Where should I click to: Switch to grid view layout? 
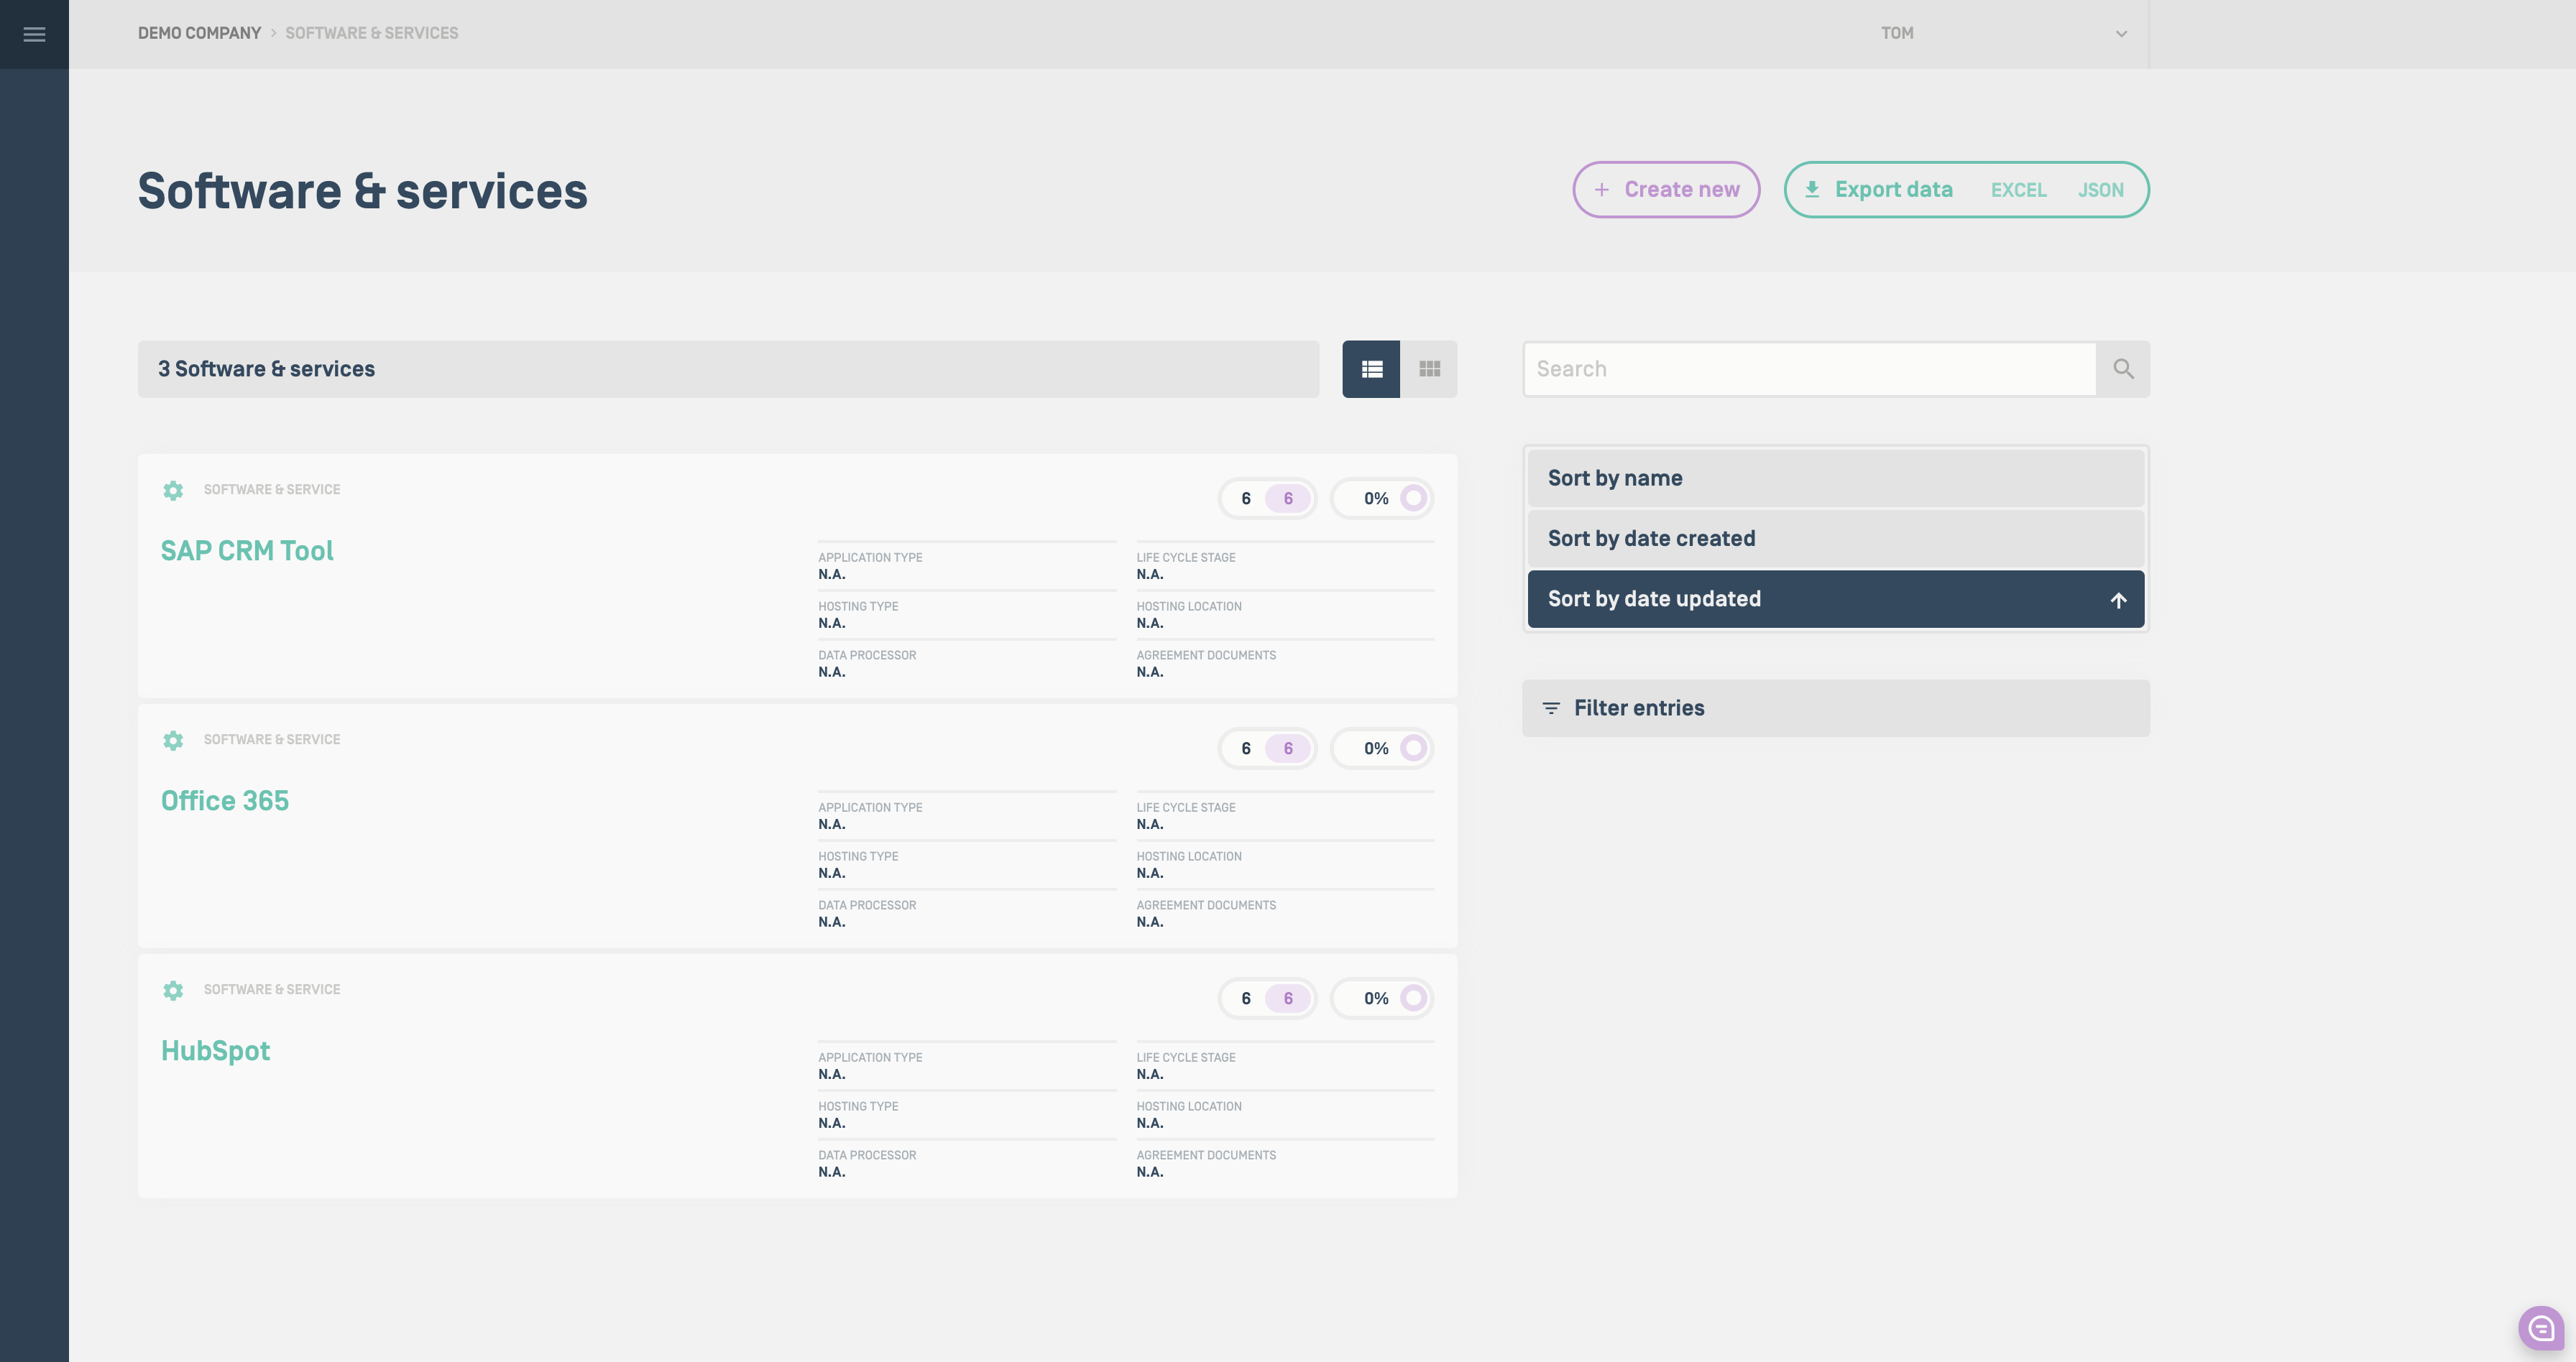pos(1429,369)
